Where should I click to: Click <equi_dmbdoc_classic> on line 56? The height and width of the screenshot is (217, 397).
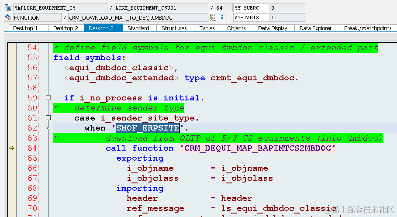[119, 68]
